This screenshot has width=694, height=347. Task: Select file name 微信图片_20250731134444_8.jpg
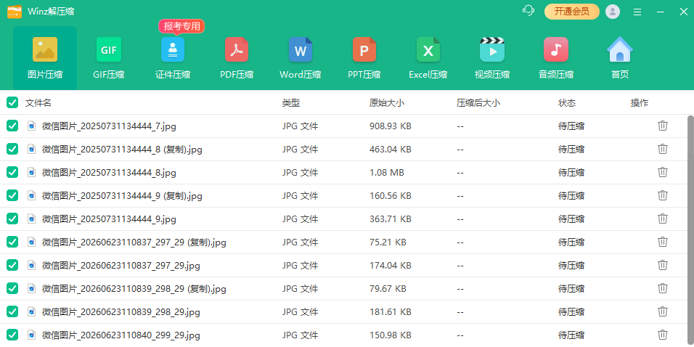click(109, 173)
